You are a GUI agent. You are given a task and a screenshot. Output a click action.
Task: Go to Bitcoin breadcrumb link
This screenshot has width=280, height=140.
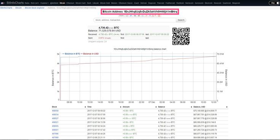tap(19, 8)
